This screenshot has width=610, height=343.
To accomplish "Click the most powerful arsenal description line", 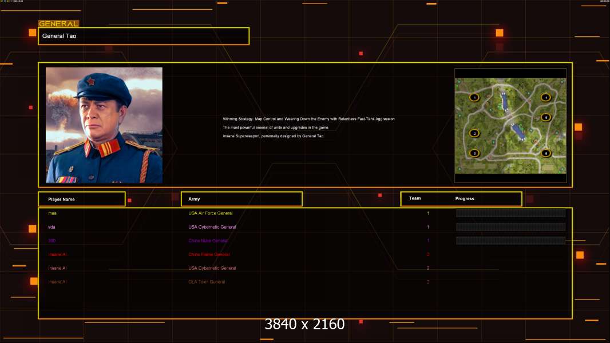I will click(276, 127).
